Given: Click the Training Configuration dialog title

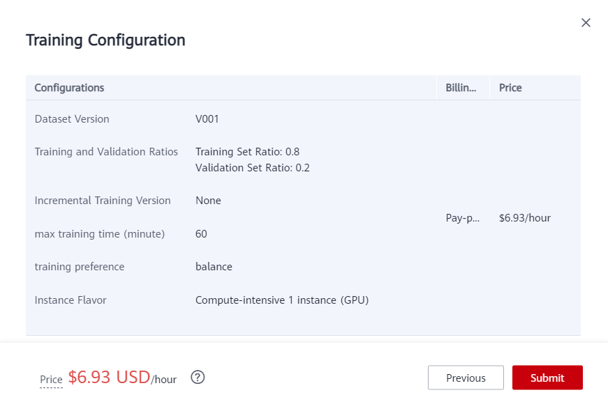Looking at the screenshot, I should tap(105, 40).
